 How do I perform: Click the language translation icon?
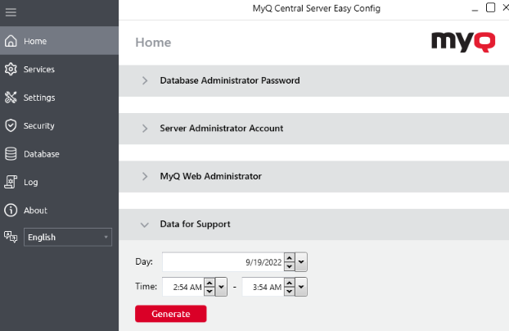(11, 237)
